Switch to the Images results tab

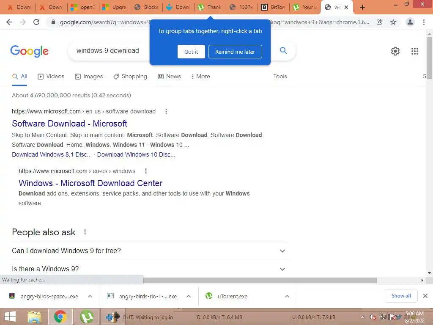pyautogui.click(x=89, y=76)
